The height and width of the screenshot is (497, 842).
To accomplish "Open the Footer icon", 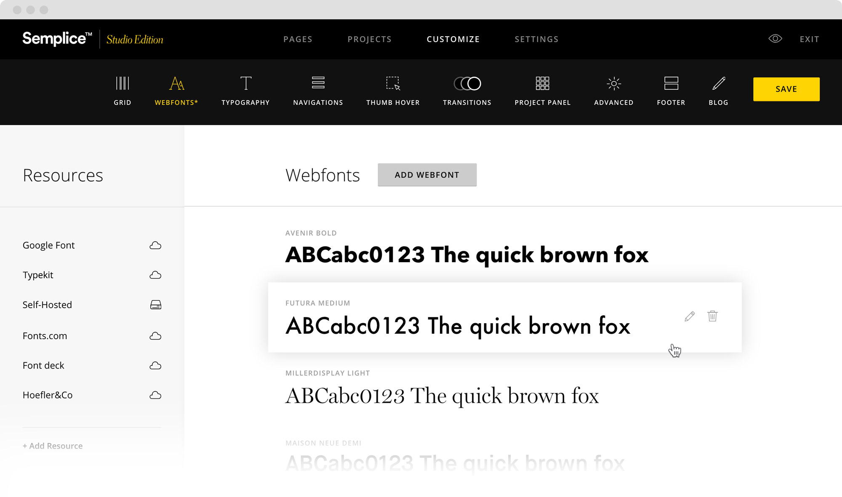I will [671, 83].
